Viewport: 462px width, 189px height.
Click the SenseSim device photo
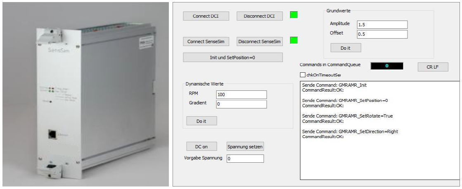click(x=85, y=94)
